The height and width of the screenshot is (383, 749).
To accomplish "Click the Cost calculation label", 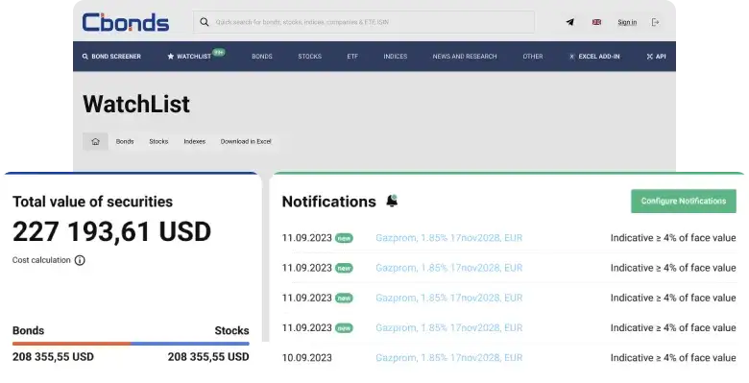I will [x=41, y=260].
